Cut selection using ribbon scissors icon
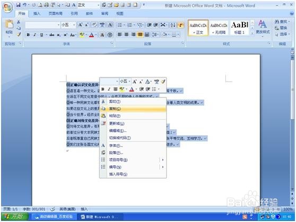Viewport: 296px width, 222px height. tap(19, 22)
